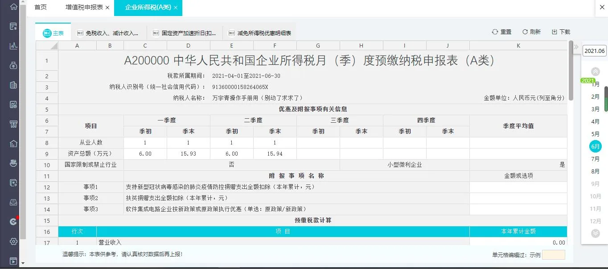Click the 营业收入 amount cell 0.00
This screenshot has width=608, height=269.
518,242
